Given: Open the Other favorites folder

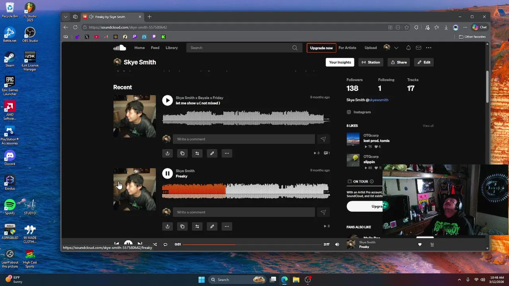Looking at the screenshot, I should tap(472, 37).
